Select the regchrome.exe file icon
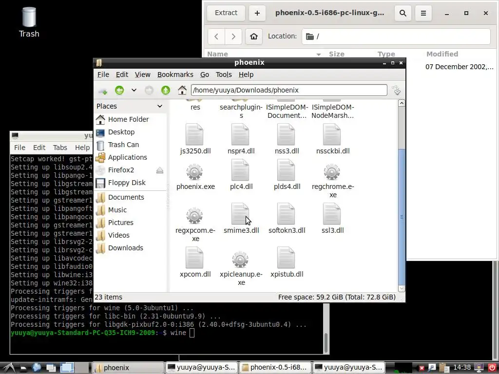 coord(332,172)
